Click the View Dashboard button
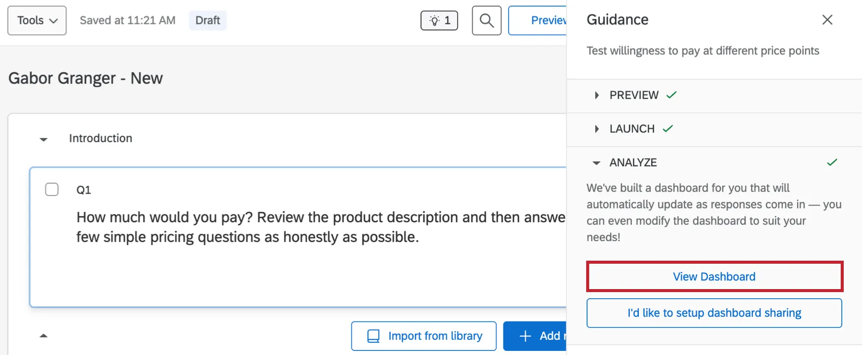Image resolution: width=862 pixels, height=355 pixels. point(714,276)
